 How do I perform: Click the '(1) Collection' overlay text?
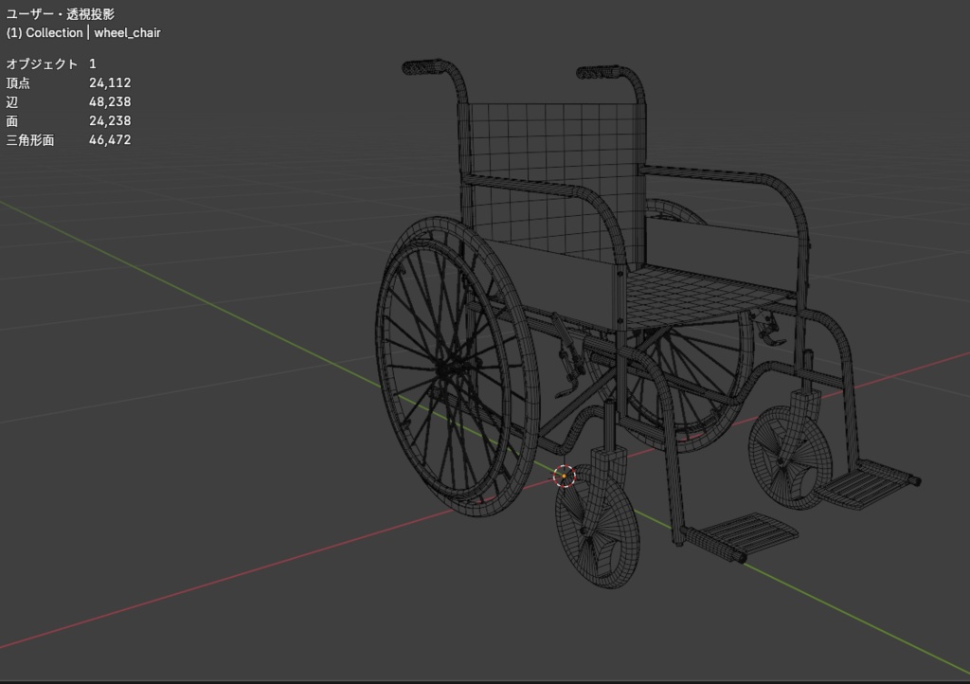tap(45, 33)
